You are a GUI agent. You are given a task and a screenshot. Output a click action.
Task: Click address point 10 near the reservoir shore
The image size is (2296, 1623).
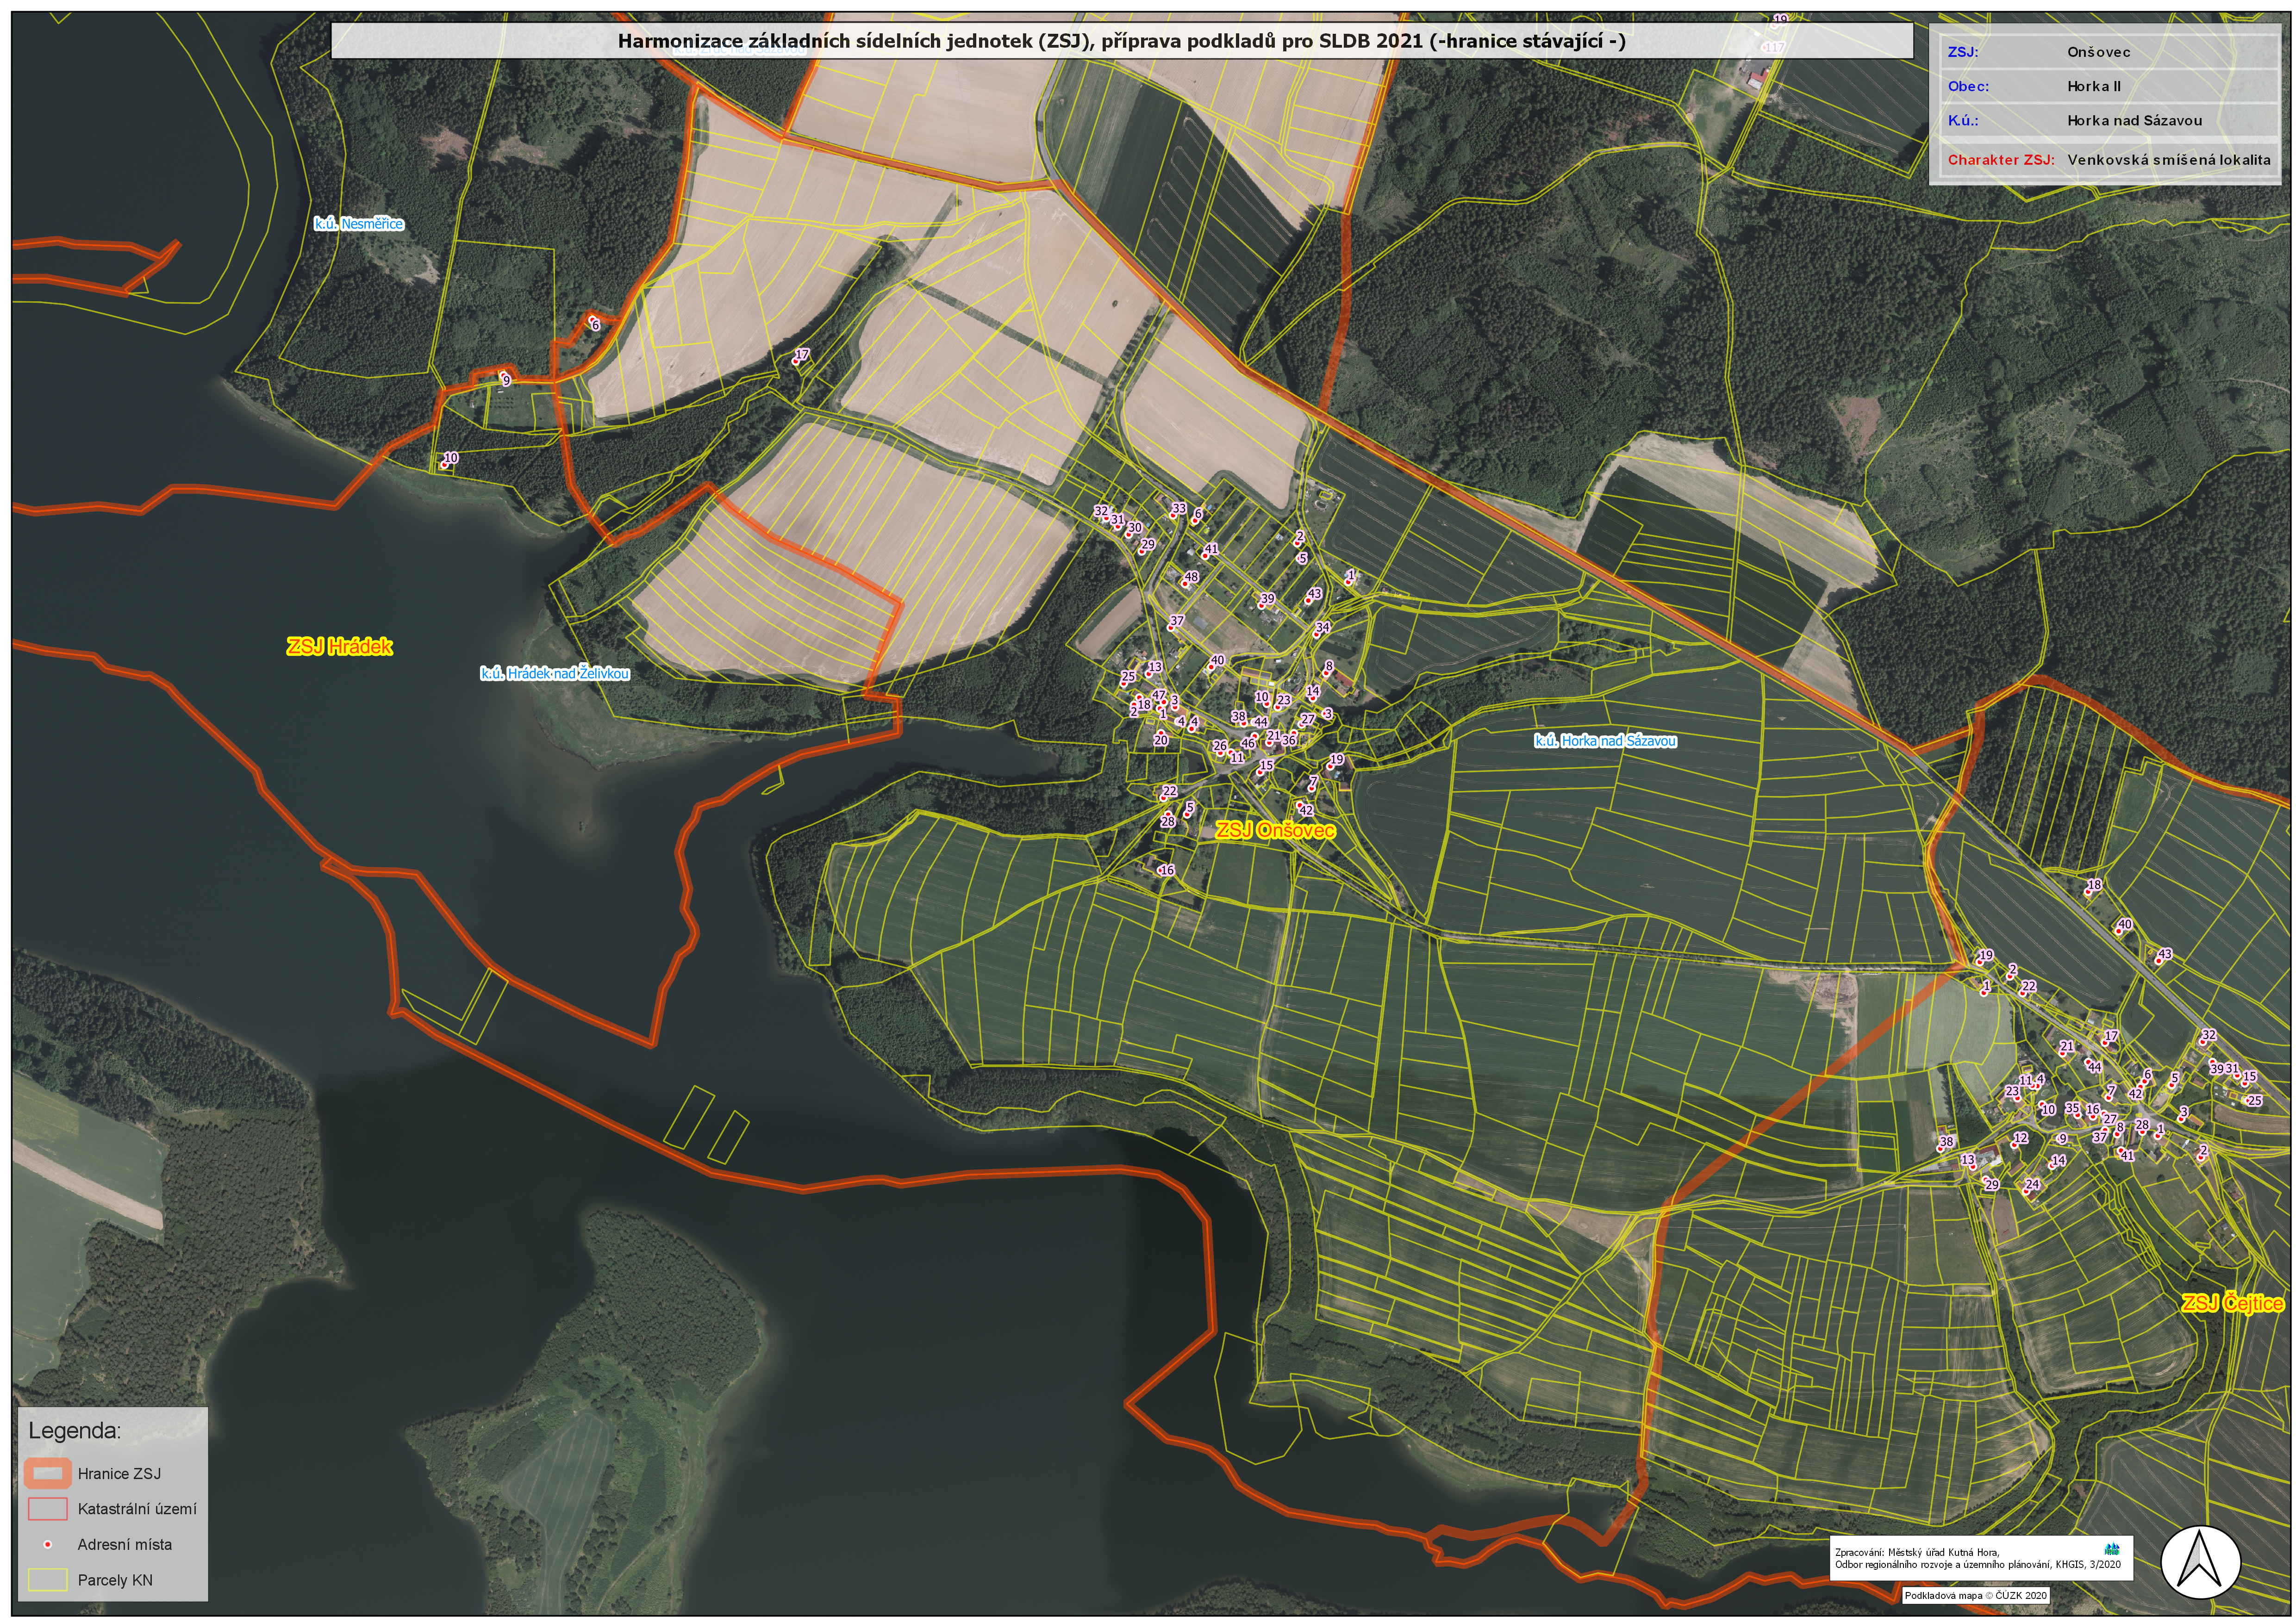(444, 465)
